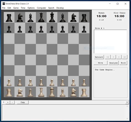Click the Slow Chess clock showing 15:00
The image size is (131, 122).
click(119, 16)
